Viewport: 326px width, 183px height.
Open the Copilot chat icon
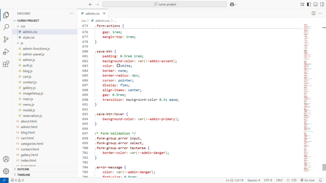[x=232, y=4]
